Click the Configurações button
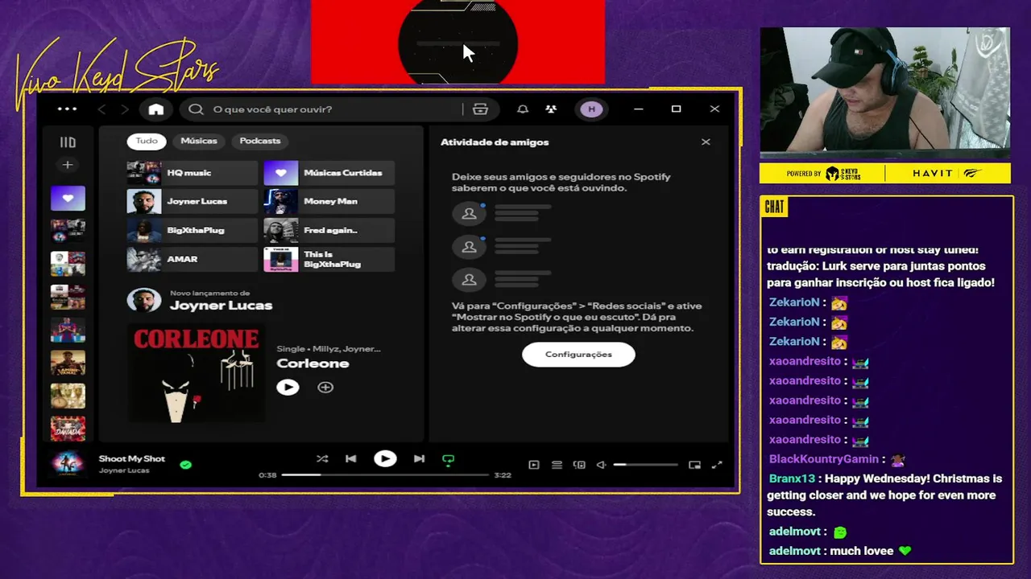Image resolution: width=1031 pixels, height=579 pixels. point(578,355)
